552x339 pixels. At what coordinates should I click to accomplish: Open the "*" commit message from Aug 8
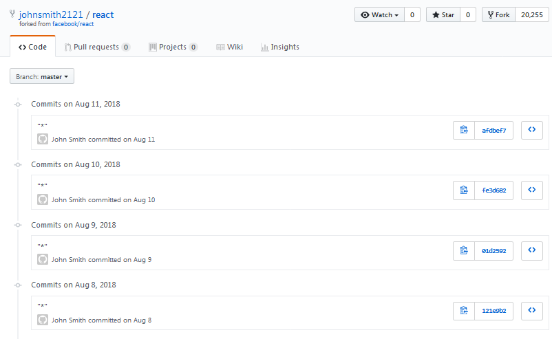click(42, 305)
